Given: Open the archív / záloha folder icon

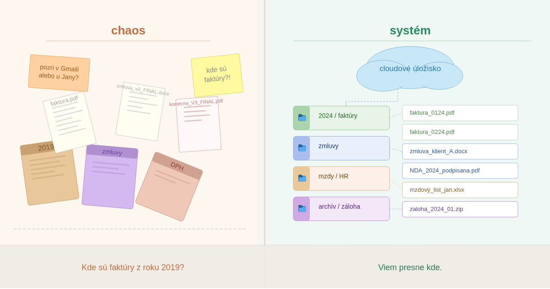Looking at the screenshot, I should pos(302,209).
